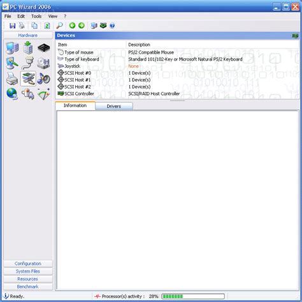This screenshot has width=302, height=302.
Task: Open Help with the blue question mark icon
Action: pyautogui.click(x=112, y=26)
